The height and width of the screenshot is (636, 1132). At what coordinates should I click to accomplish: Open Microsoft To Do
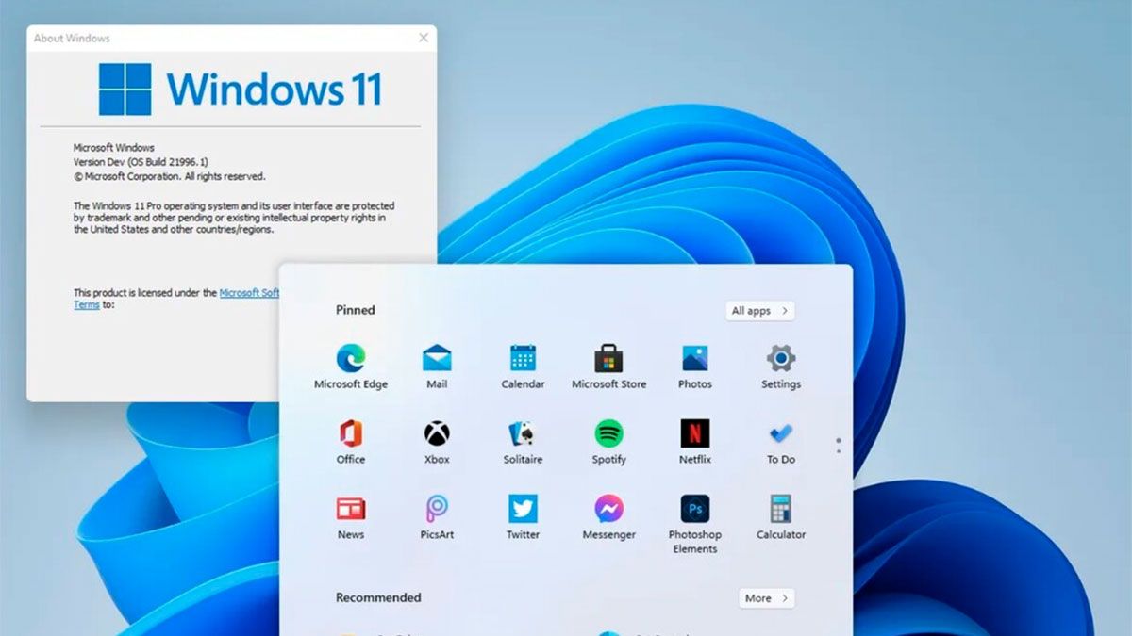point(780,434)
